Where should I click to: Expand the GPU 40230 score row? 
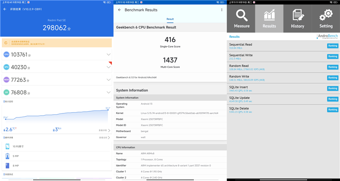pos(108,67)
